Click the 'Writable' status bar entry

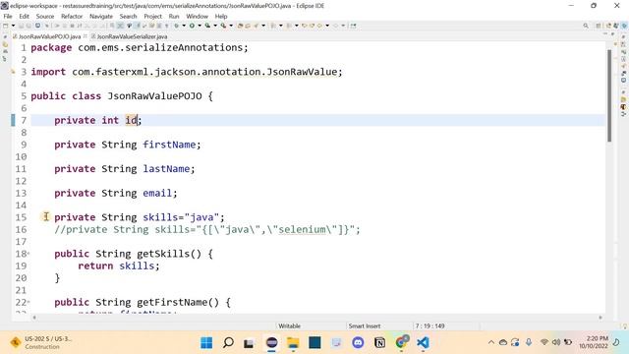(x=289, y=325)
